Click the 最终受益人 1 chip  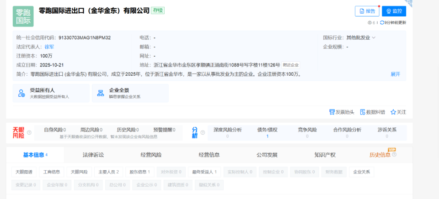point(204,172)
